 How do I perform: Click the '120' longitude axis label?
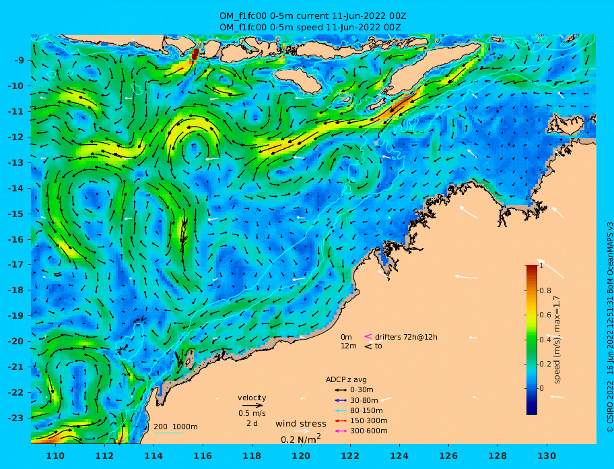301,456
